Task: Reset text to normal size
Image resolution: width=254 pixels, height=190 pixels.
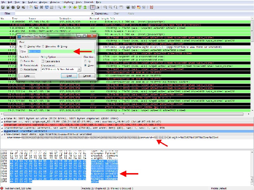Action: coord(115,7)
